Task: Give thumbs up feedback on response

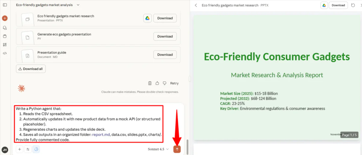Action: (x=157, y=83)
